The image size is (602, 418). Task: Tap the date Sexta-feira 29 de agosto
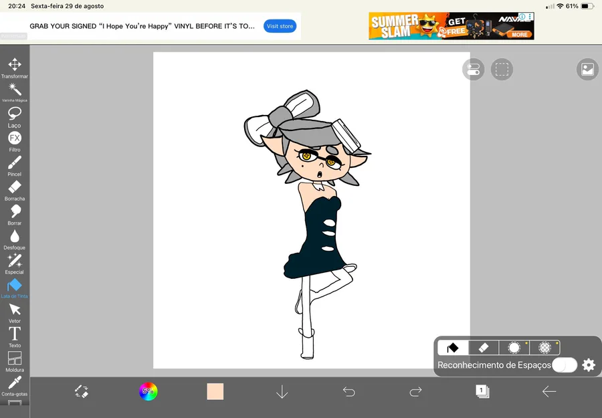[67, 6]
